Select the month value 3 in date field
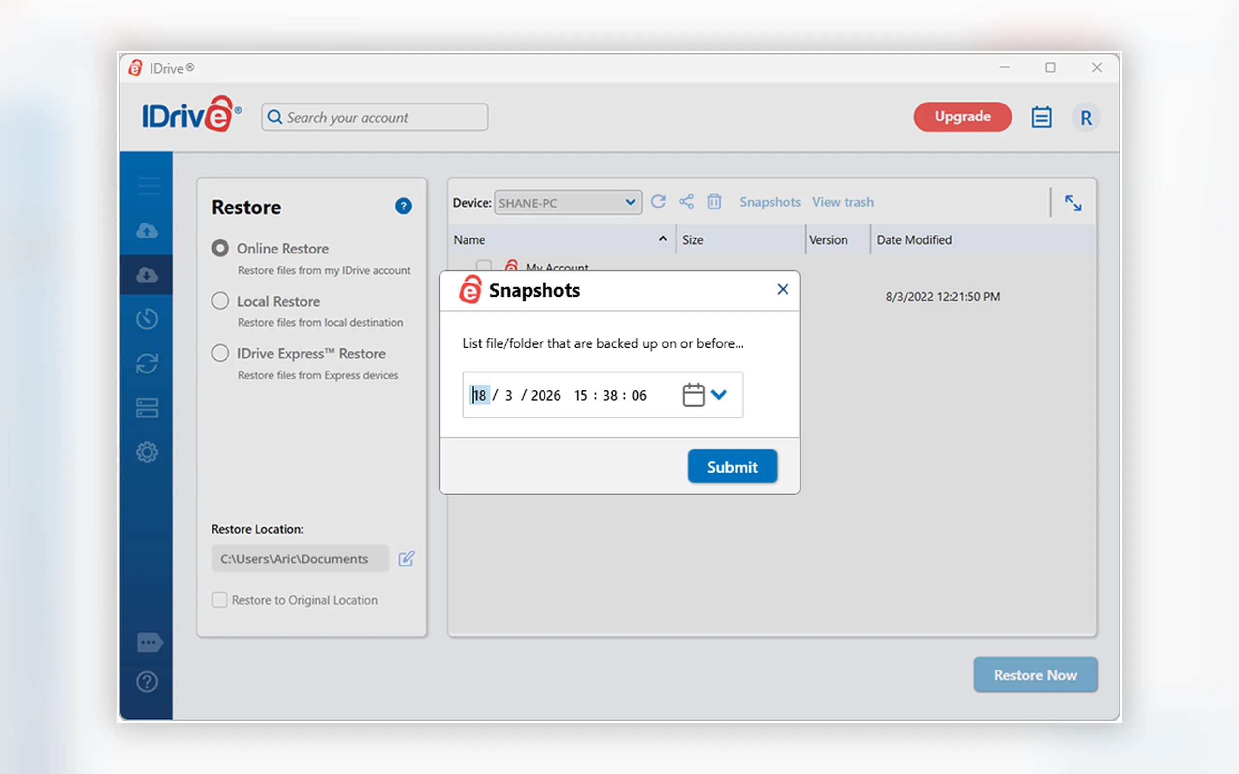Screen dimensions: 1239x774 click(508, 395)
